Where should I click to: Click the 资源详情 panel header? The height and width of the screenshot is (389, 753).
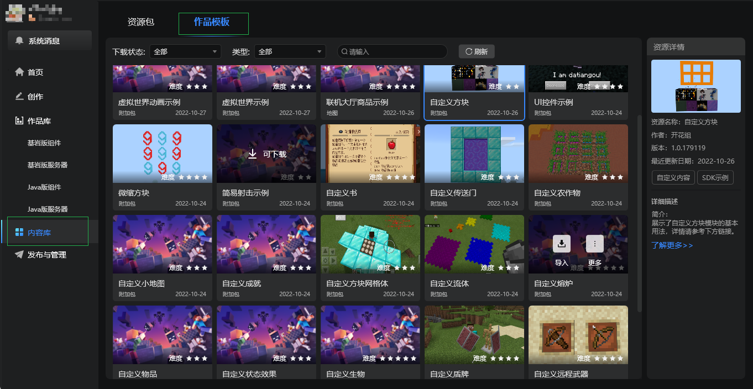click(696, 47)
